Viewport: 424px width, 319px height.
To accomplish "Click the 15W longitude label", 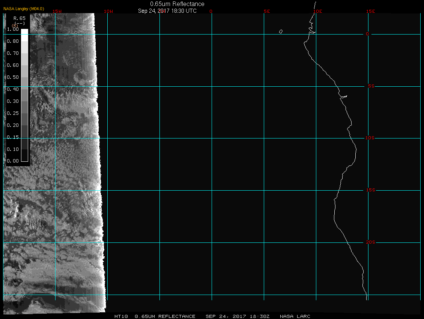I will point(57,11).
